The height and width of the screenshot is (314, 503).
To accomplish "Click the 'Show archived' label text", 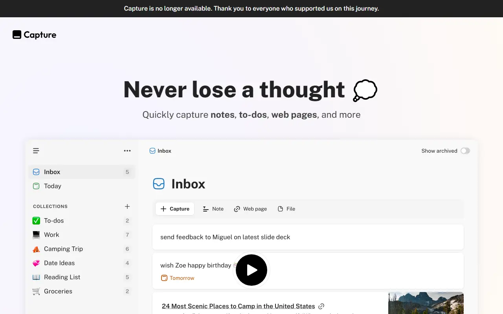I will coord(439,151).
